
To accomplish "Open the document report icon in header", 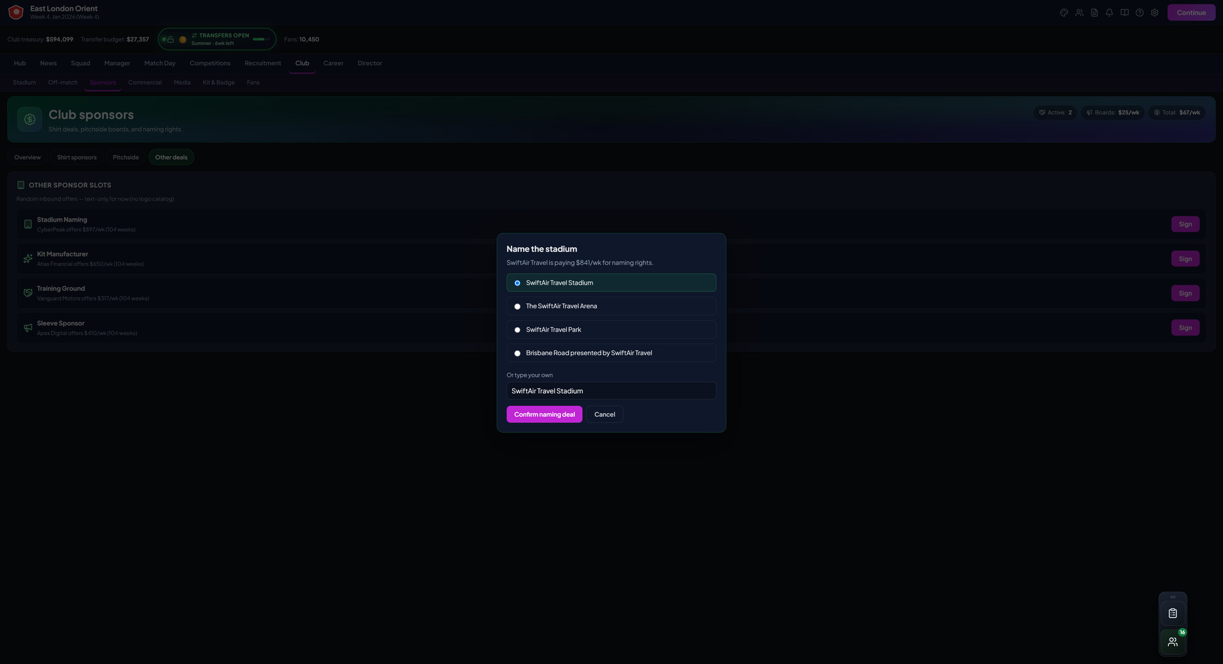I will coord(1094,13).
